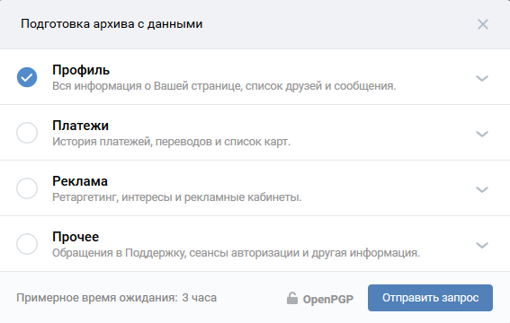Click the open padlock icon
Screen dimensions: 510x323
[292, 298]
